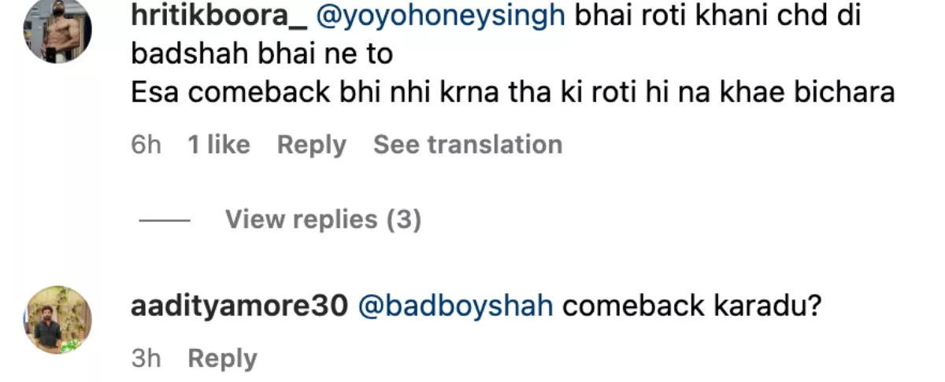
Task: Open the 6h timestamp
Action: [x=146, y=145]
